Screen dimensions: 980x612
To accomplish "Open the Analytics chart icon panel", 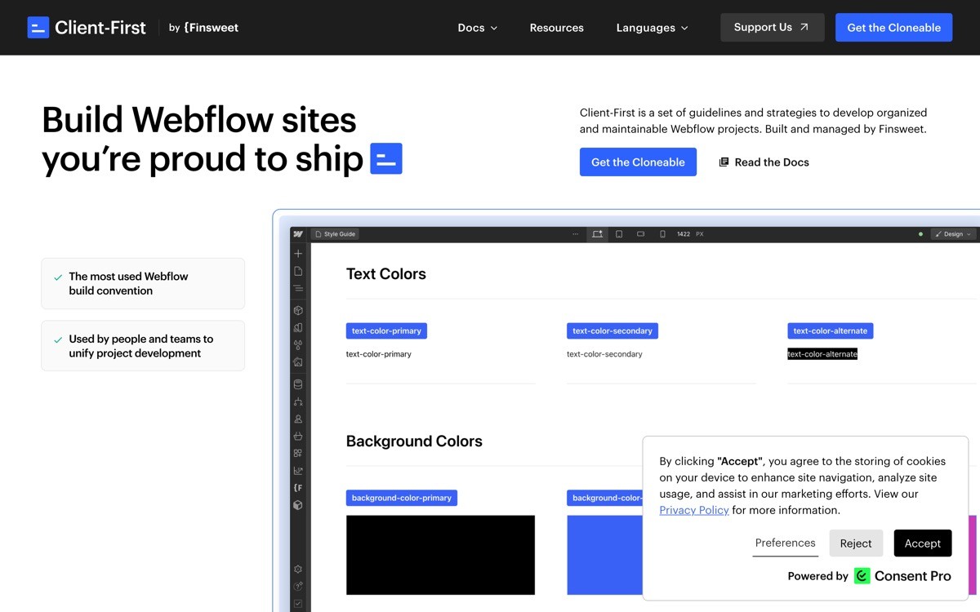I will (x=298, y=471).
